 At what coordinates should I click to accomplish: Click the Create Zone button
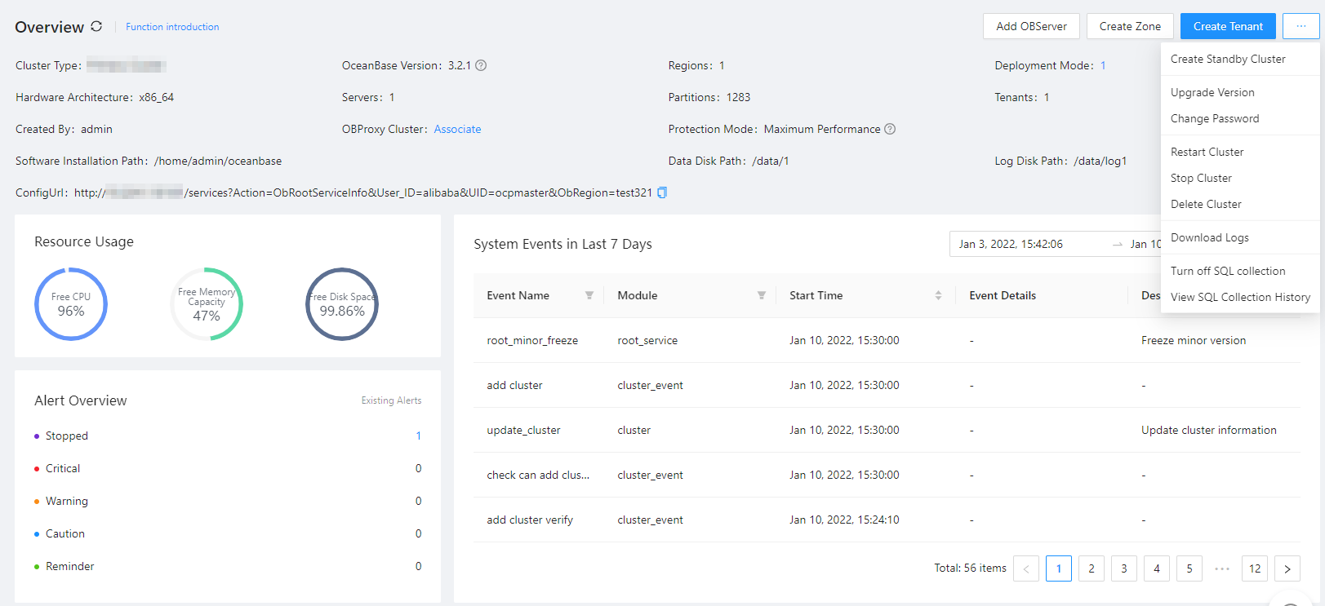pyautogui.click(x=1130, y=26)
